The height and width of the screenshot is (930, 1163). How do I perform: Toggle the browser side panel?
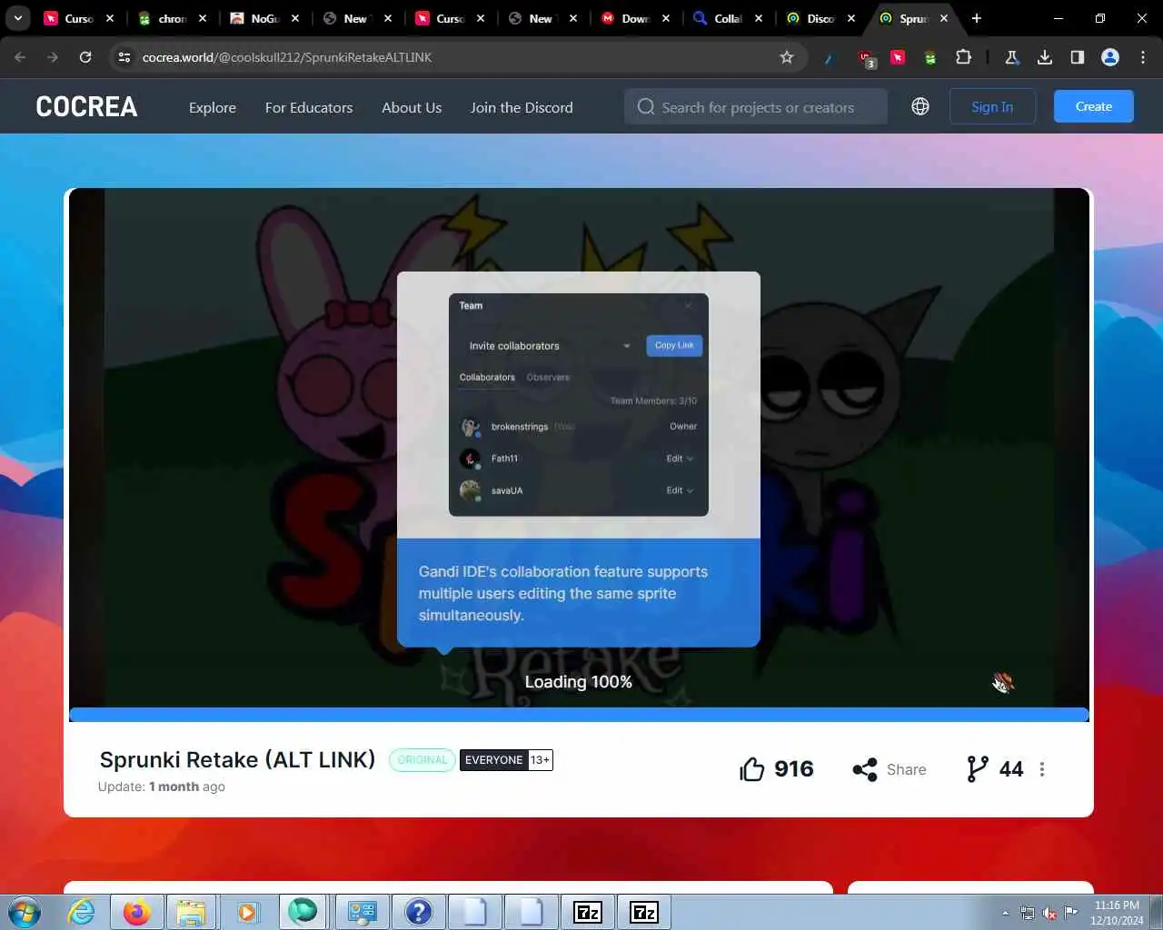tap(1078, 57)
